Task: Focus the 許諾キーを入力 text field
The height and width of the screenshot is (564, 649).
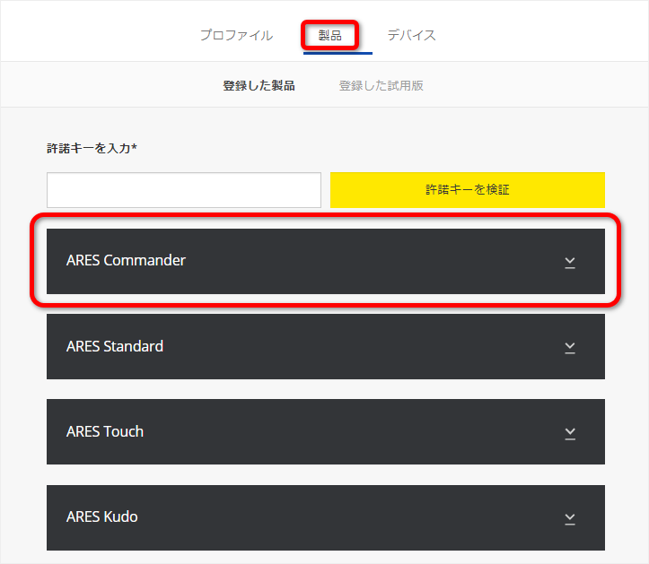Action: 184,190
